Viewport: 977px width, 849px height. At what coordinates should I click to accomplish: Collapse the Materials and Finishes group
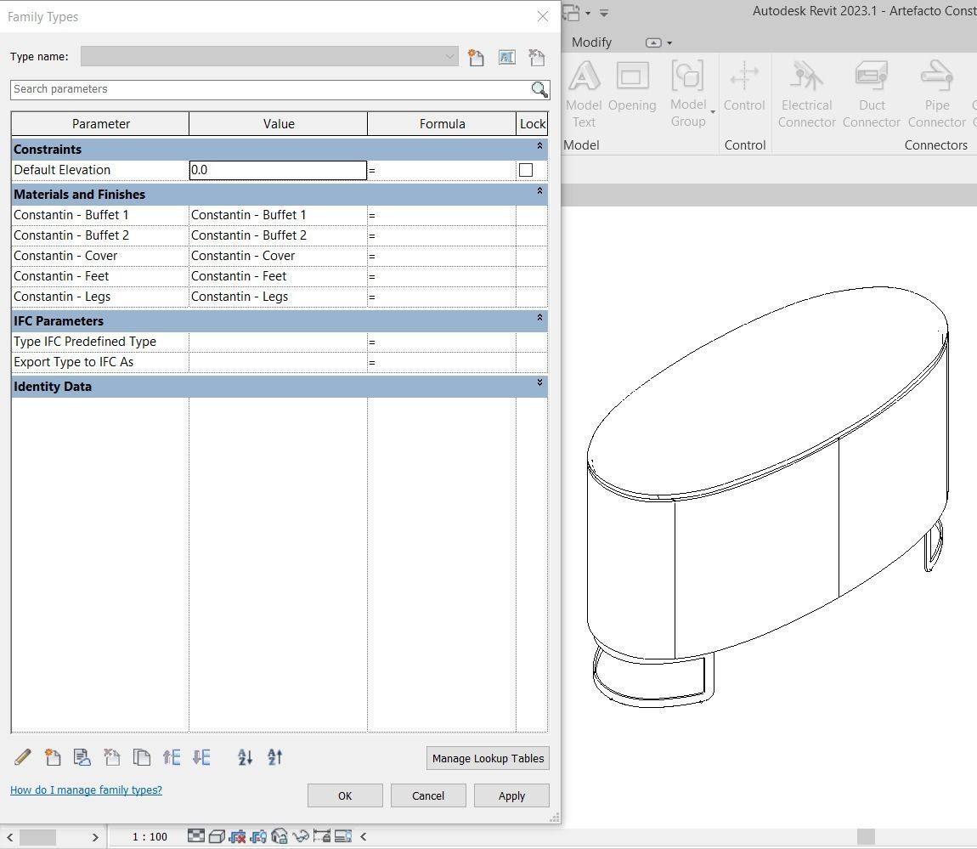[539, 190]
